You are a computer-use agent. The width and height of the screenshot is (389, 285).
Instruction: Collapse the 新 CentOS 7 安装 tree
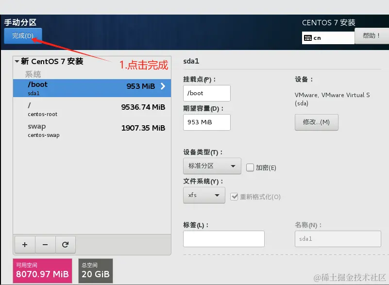pos(17,61)
